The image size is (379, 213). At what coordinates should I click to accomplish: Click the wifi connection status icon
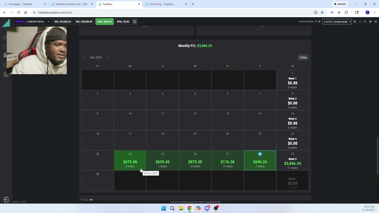316,22
